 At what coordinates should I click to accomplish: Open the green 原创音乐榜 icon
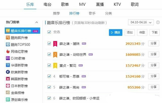(x=8, y=99)
